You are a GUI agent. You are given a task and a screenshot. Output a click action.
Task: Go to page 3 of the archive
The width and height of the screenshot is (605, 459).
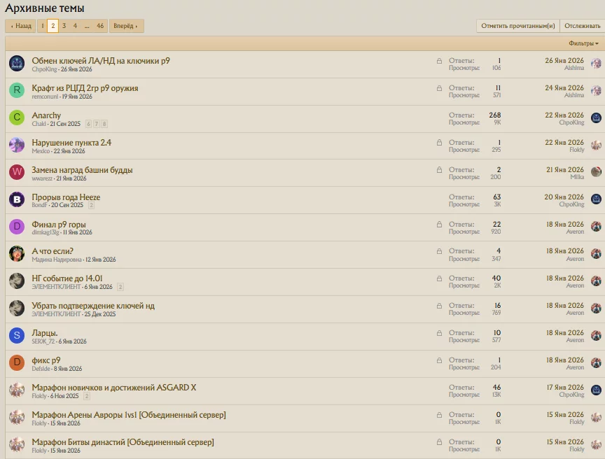click(x=64, y=26)
